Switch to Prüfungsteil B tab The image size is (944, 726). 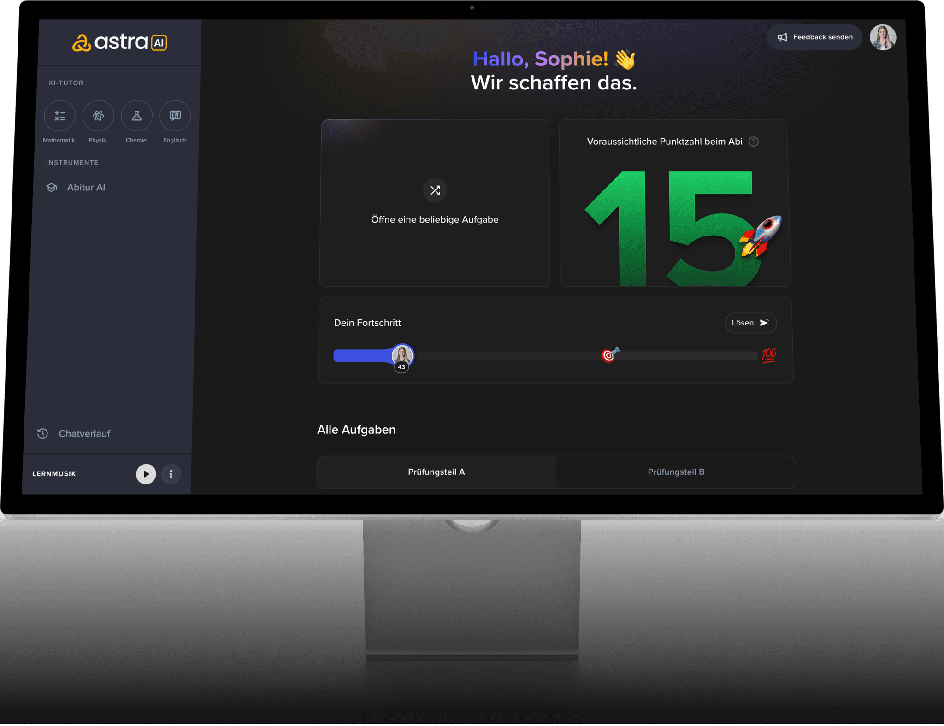pos(676,472)
